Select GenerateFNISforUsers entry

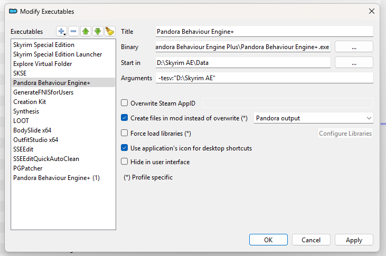[x=63, y=92]
